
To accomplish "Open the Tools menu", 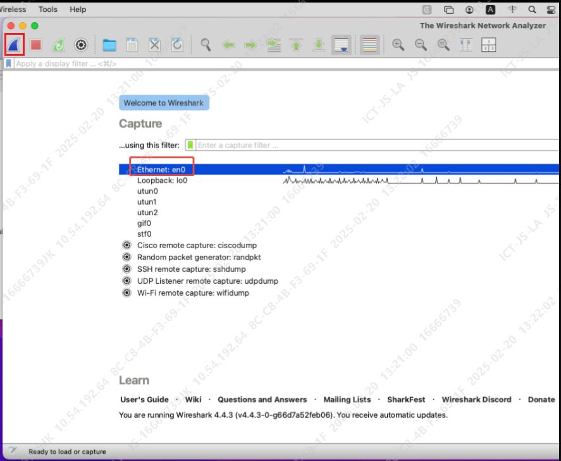I will click(x=47, y=9).
